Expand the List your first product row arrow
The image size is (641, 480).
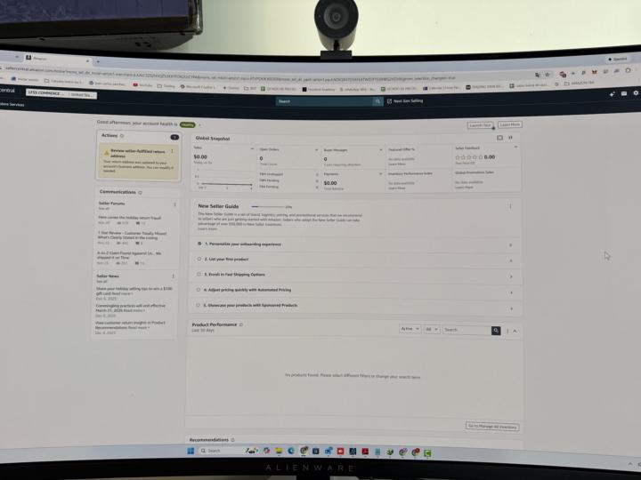point(511,260)
